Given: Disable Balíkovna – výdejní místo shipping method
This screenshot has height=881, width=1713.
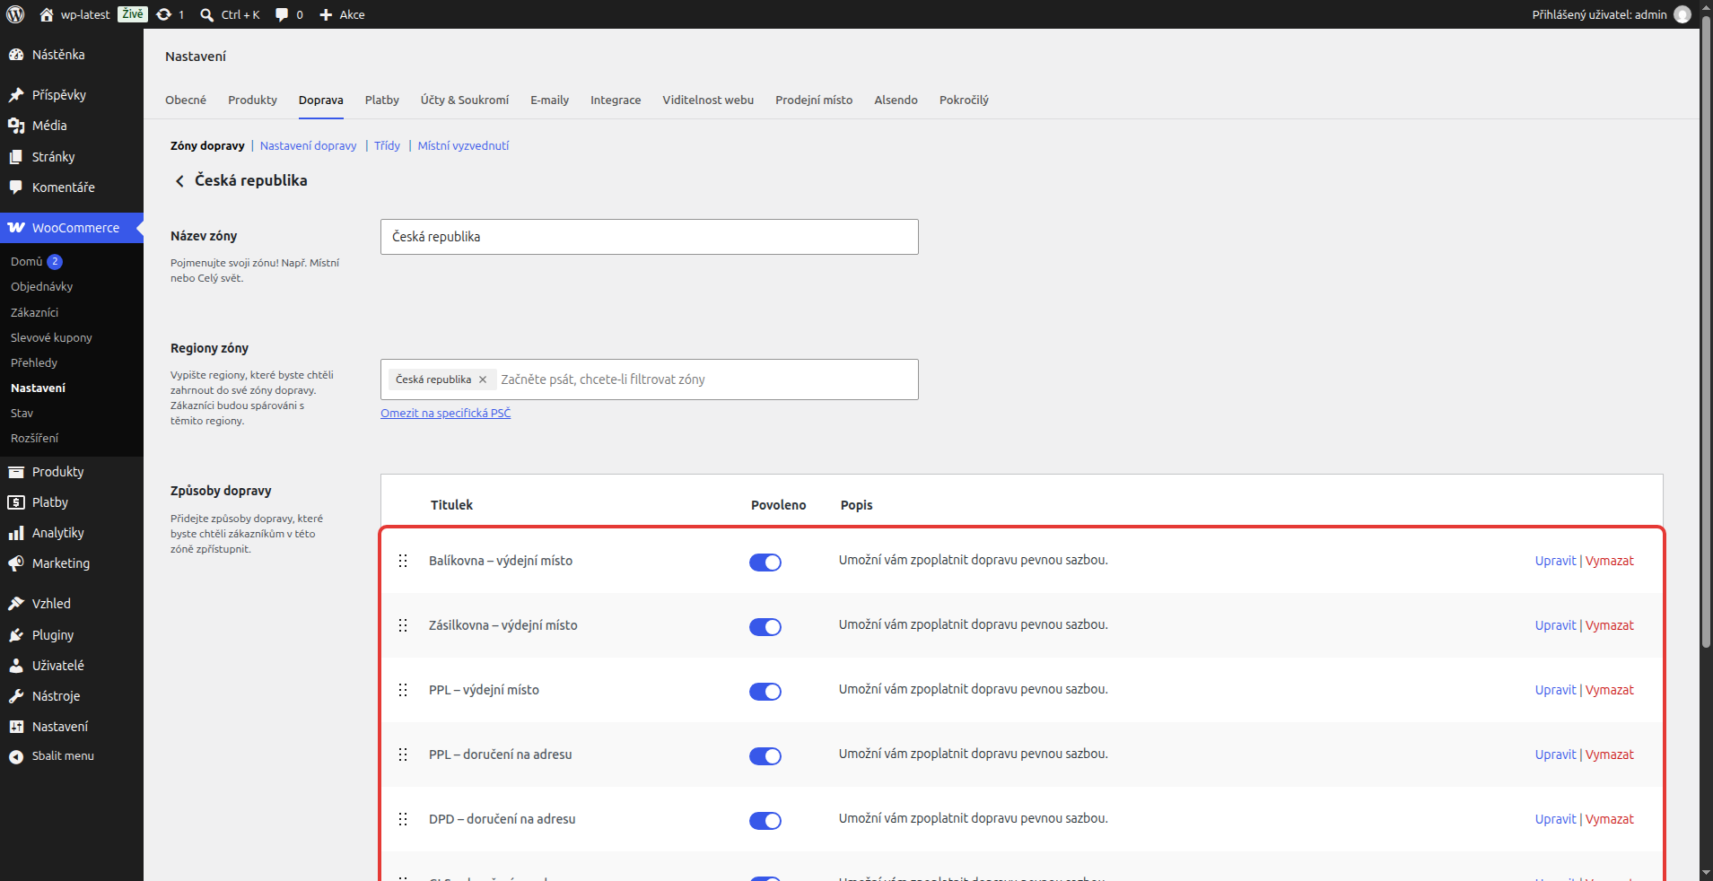Looking at the screenshot, I should (x=765, y=563).
